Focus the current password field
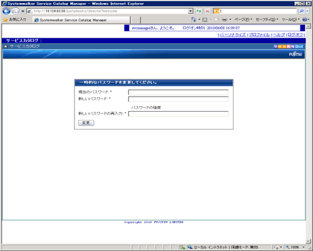This screenshot has width=313, height=251. coord(178,92)
